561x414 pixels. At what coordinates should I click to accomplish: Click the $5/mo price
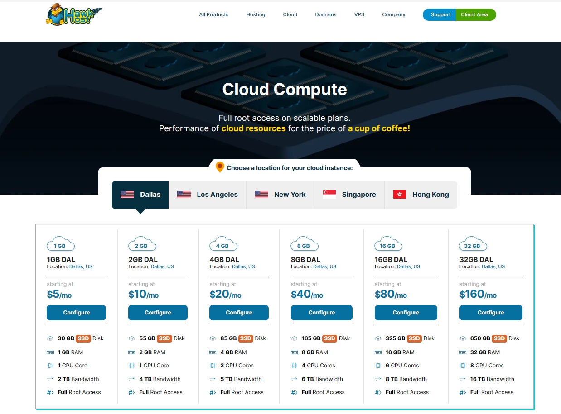coord(59,295)
